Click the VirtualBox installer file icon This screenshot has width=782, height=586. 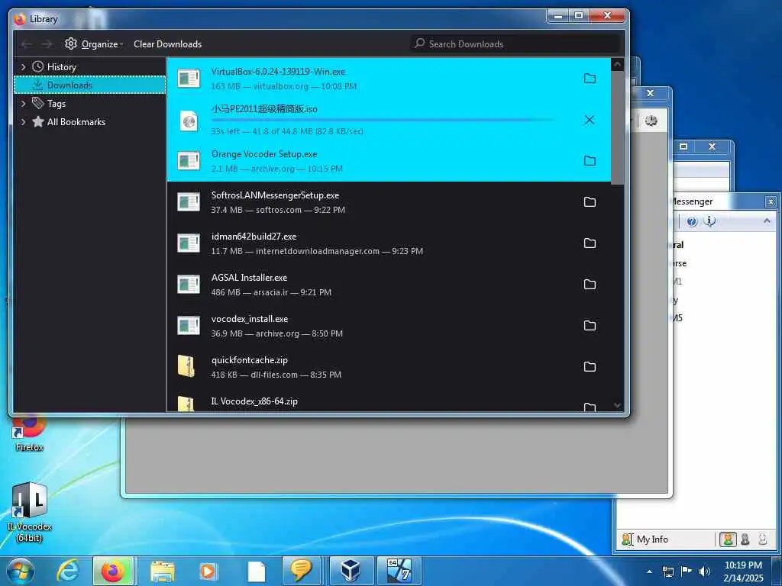click(x=189, y=79)
